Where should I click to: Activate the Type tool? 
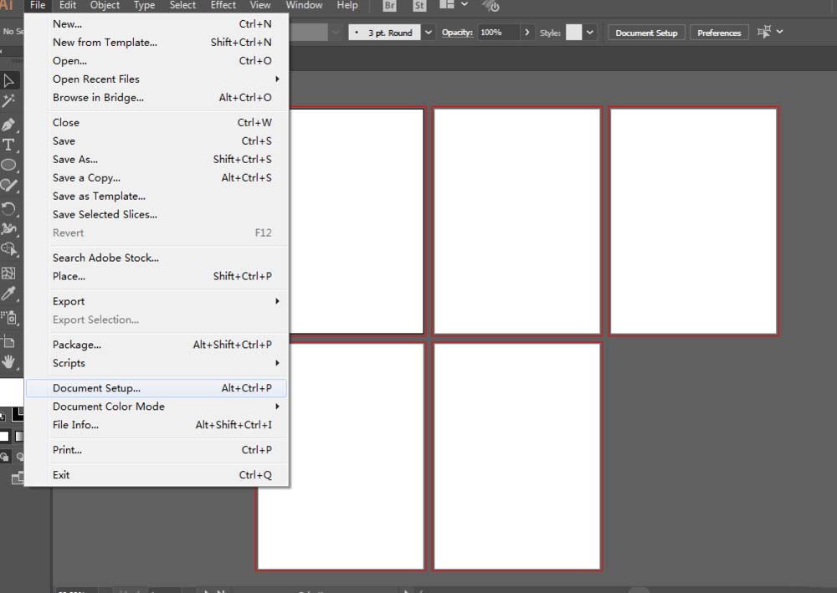[x=9, y=145]
